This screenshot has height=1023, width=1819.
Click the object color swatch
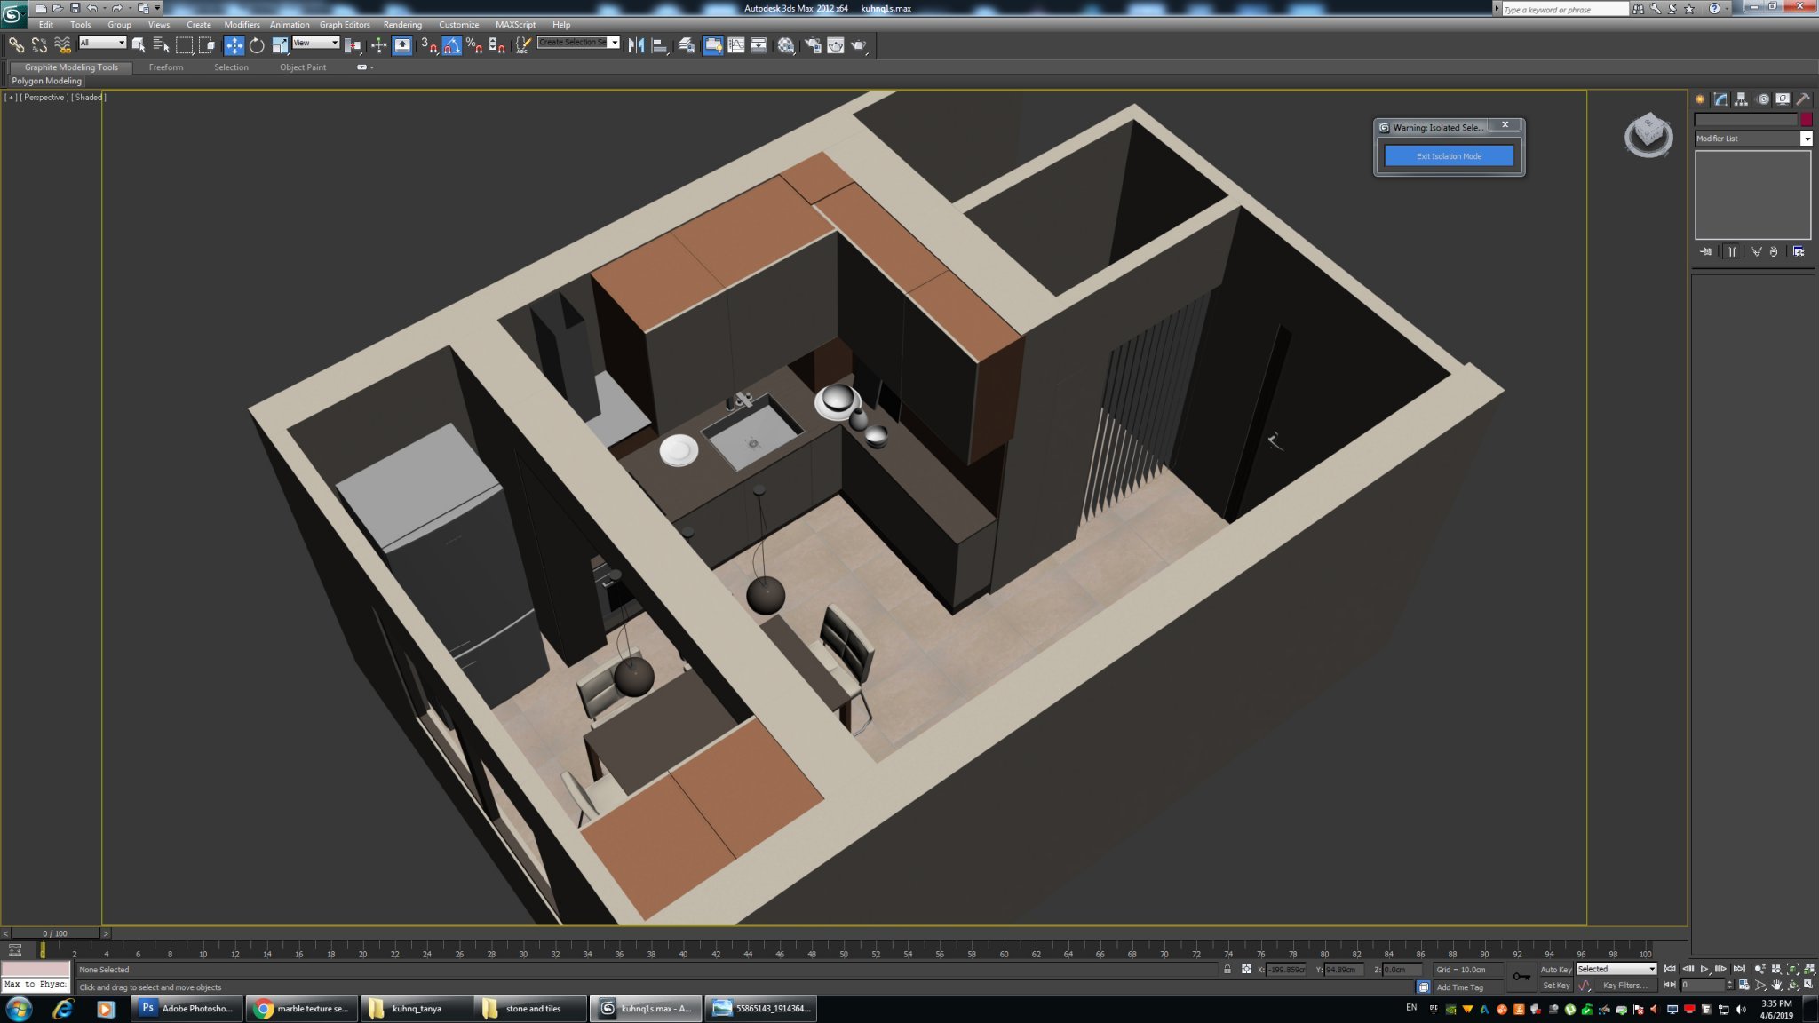(1806, 120)
